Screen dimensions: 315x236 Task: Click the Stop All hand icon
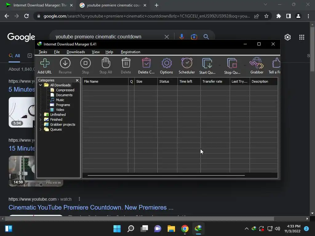106,66
